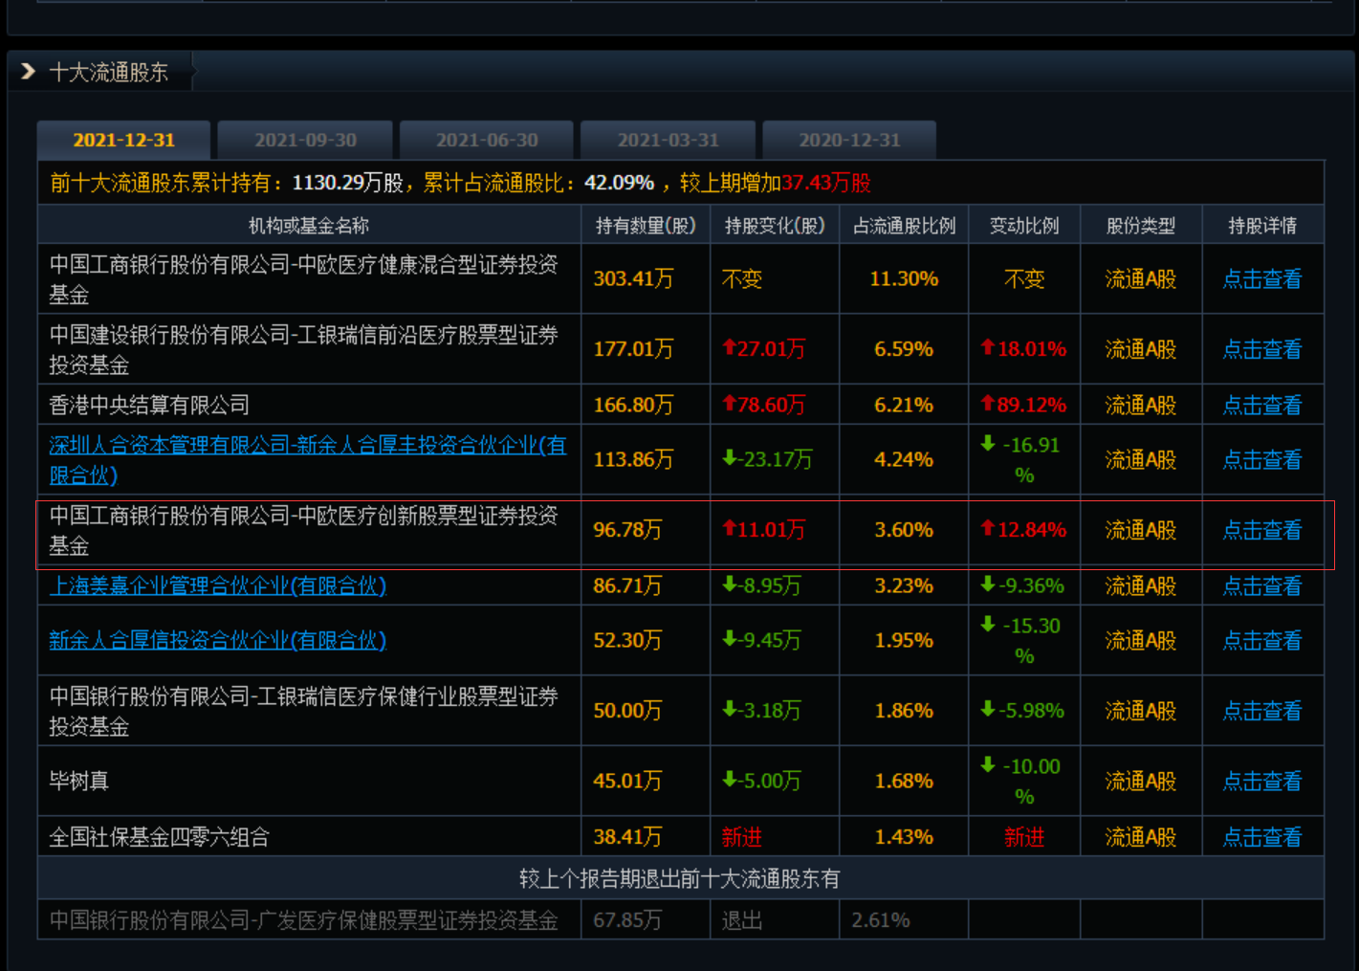Click 点击查看 for 新余人合厚信 row
Viewport: 1359px width, 971px height.
1262,640
